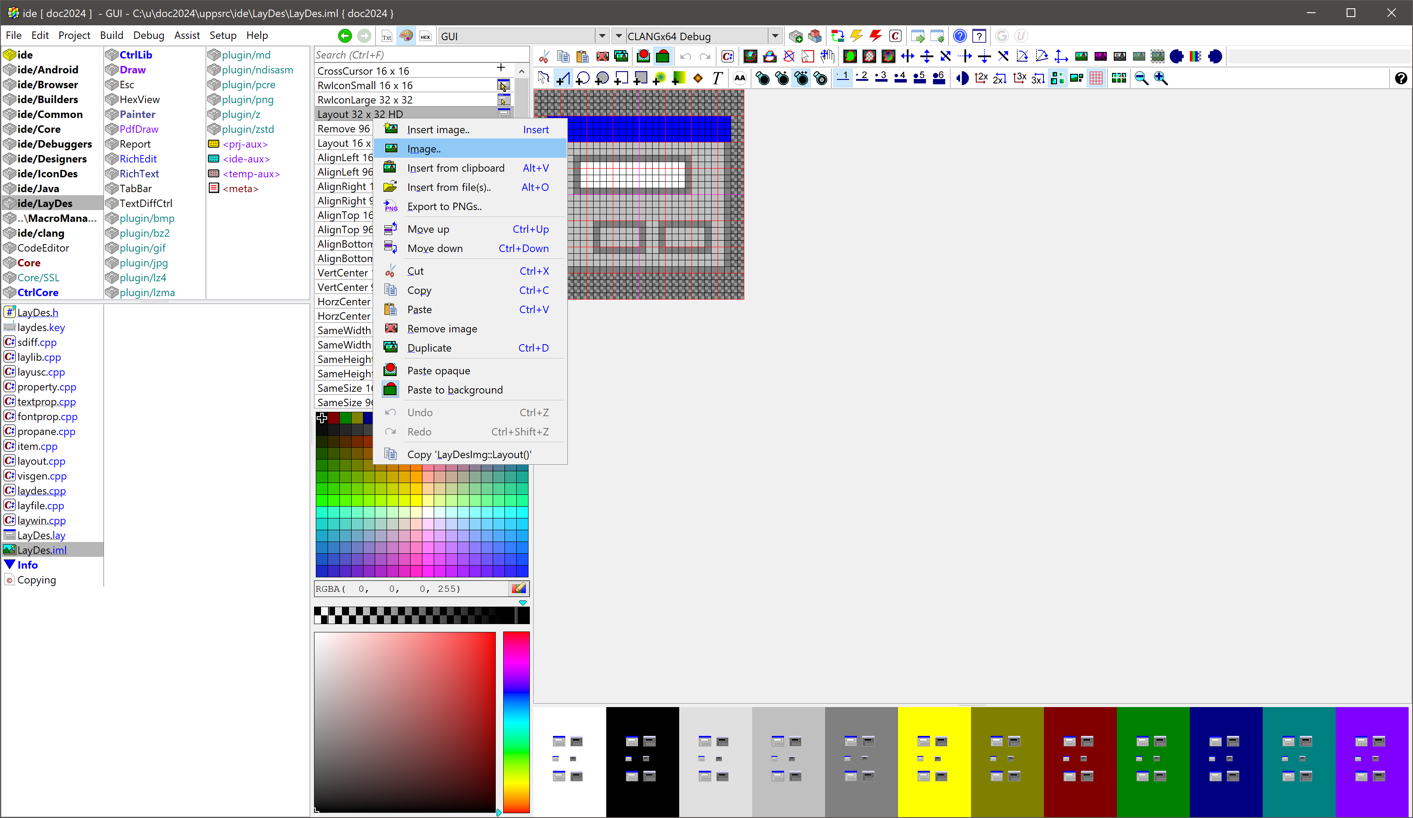The width and height of the screenshot is (1413, 818).
Task: Toggle antialiasing AA button
Action: [x=739, y=79]
